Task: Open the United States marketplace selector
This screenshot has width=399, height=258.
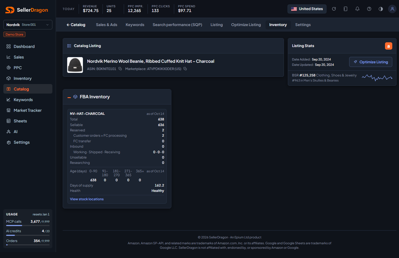Action: click(307, 9)
